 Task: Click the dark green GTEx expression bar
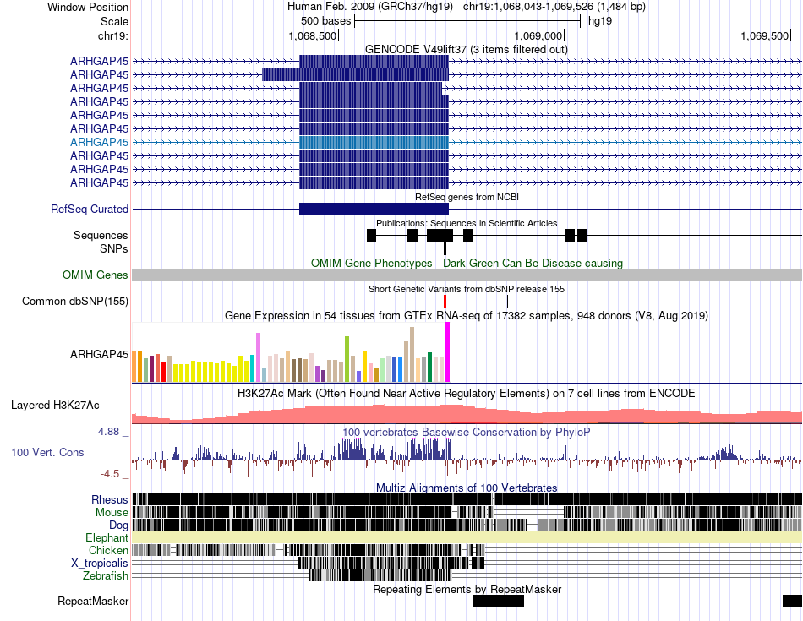429,367
